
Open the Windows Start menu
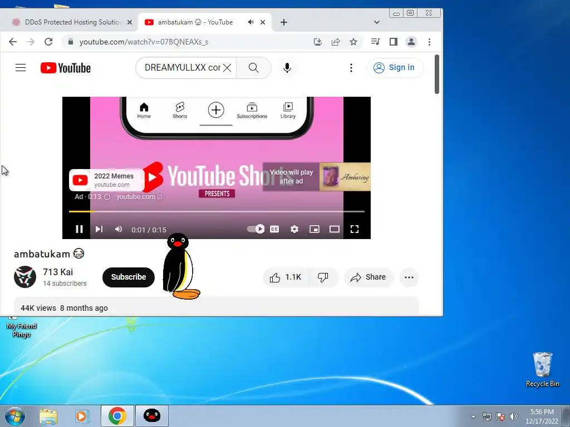(15, 416)
